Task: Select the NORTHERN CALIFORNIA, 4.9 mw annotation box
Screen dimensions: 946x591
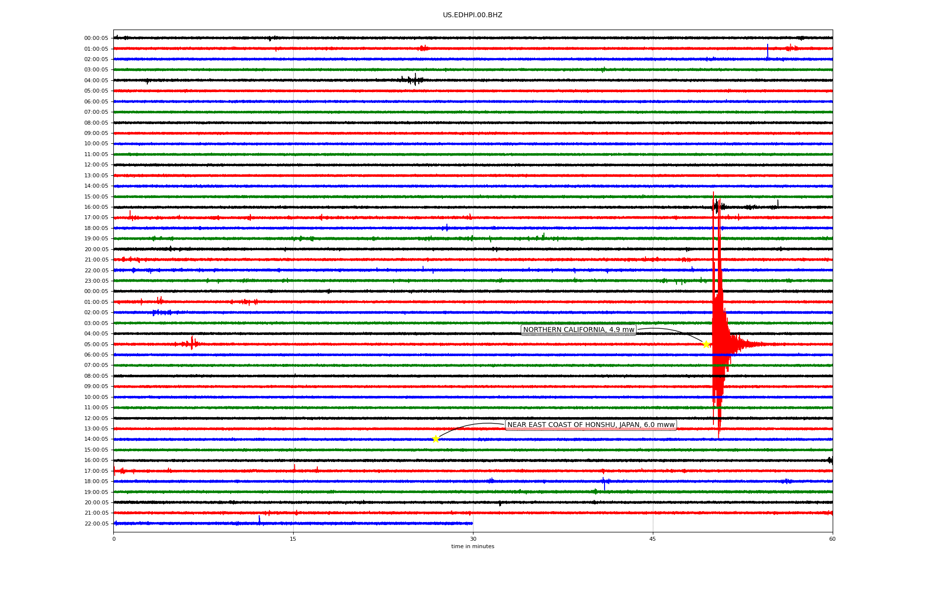Action: [578, 330]
